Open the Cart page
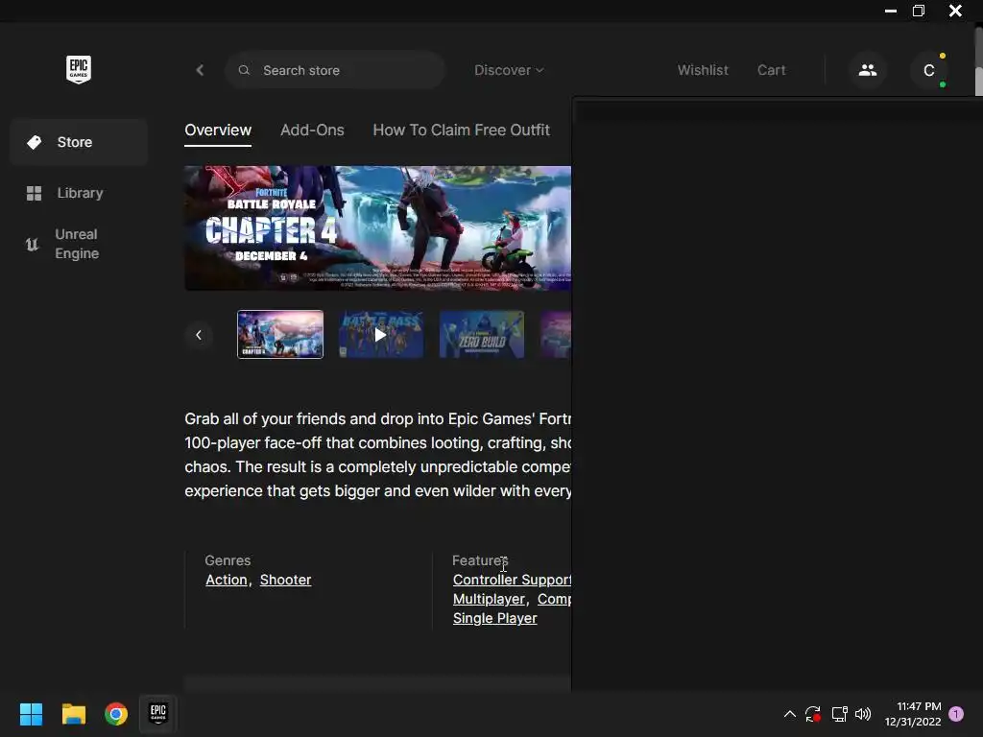This screenshot has height=737, width=983. click(771, 70)
